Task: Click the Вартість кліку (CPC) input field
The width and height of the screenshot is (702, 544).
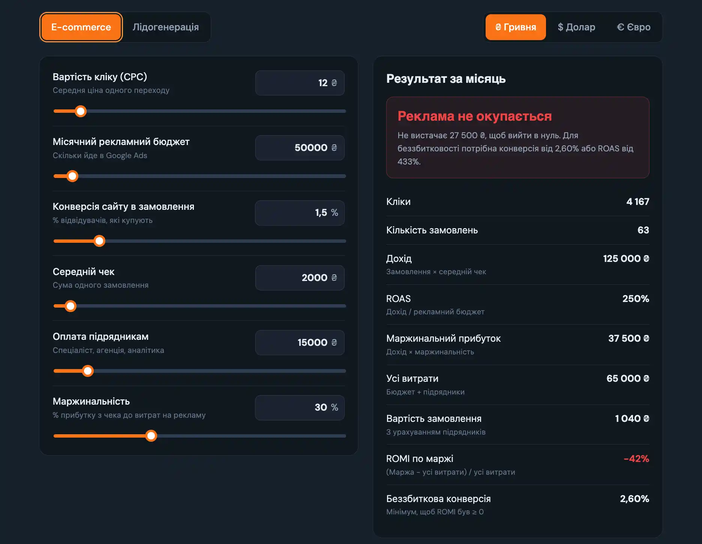Action: (300, 83)
